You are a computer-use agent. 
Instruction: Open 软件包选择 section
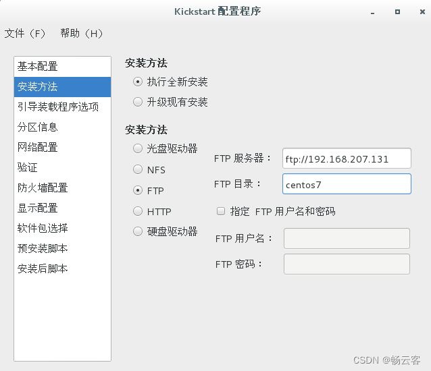click(x=62, y=228)
